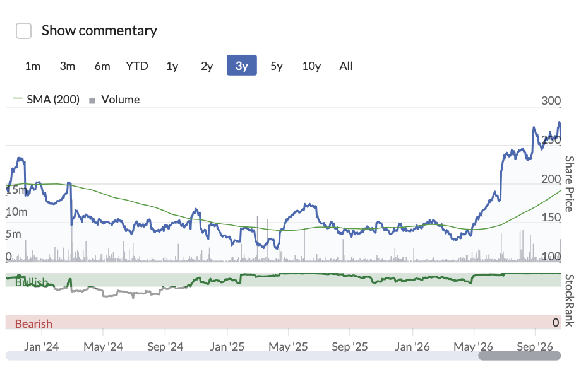Click the Share Price axis title

click(x=569, y=183)
